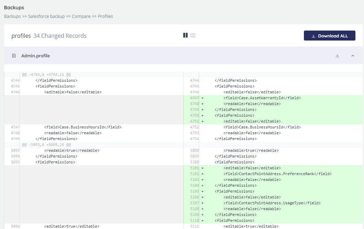The width and height of the screenshot is (364, 229).
Task: Go to Backups in the breadcrumb trail
Action: [x=12, y=16]
